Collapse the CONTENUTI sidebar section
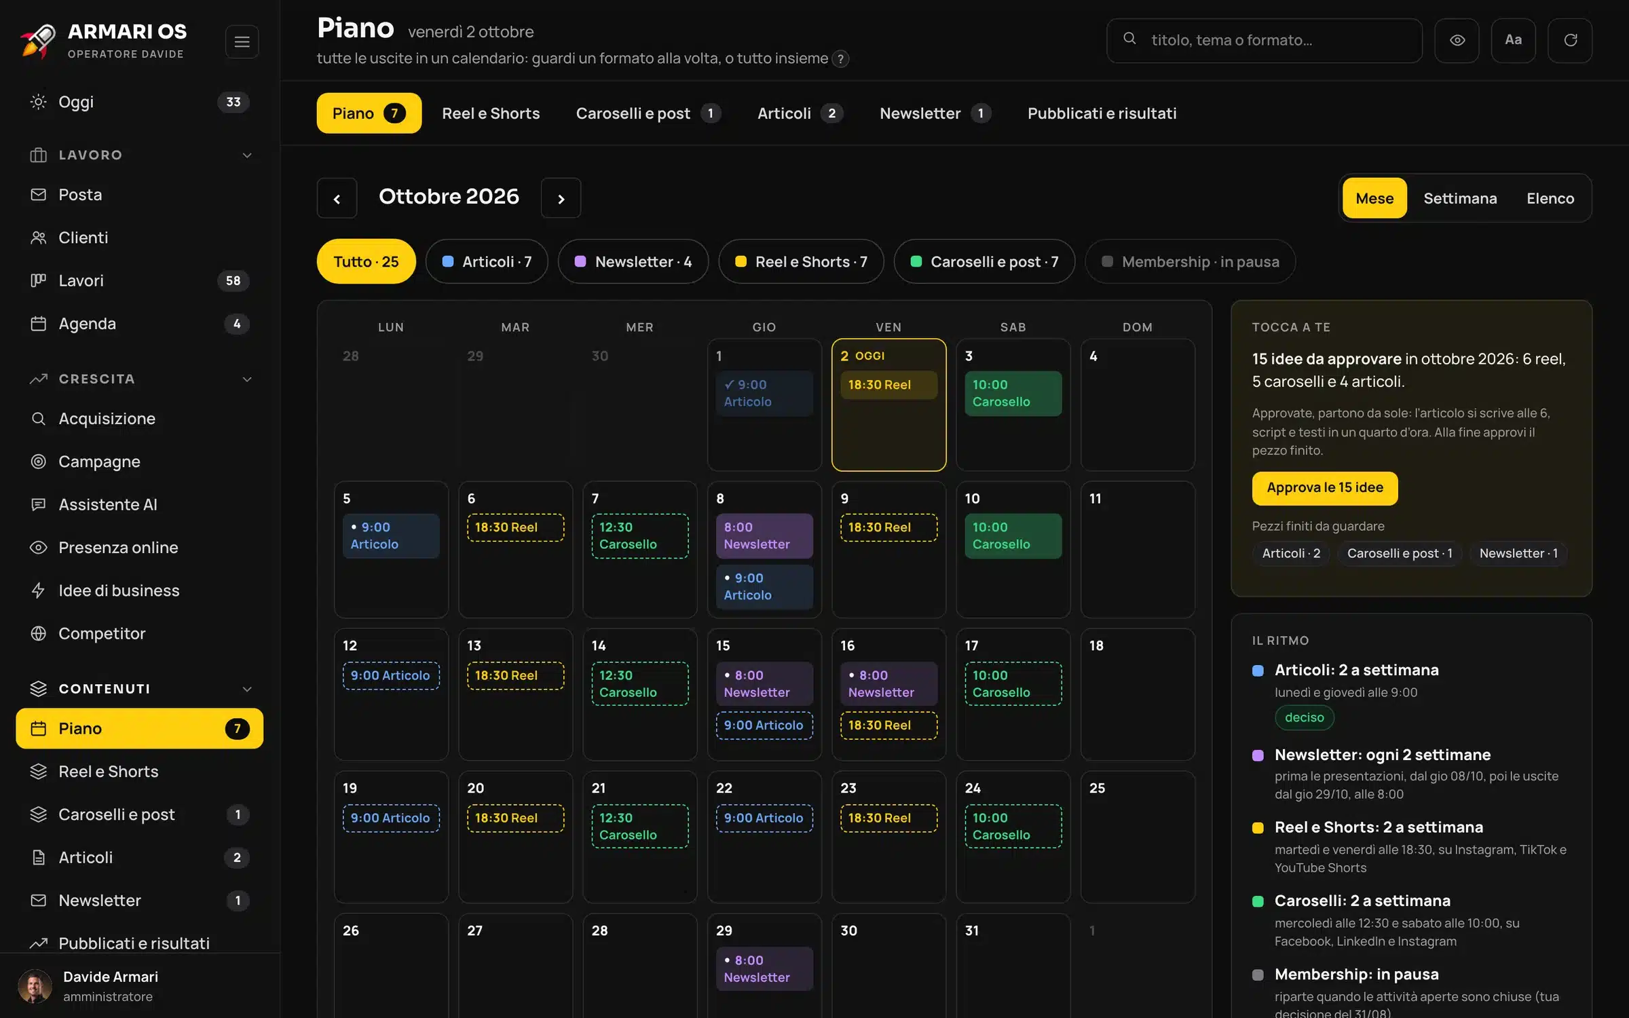 247,689
